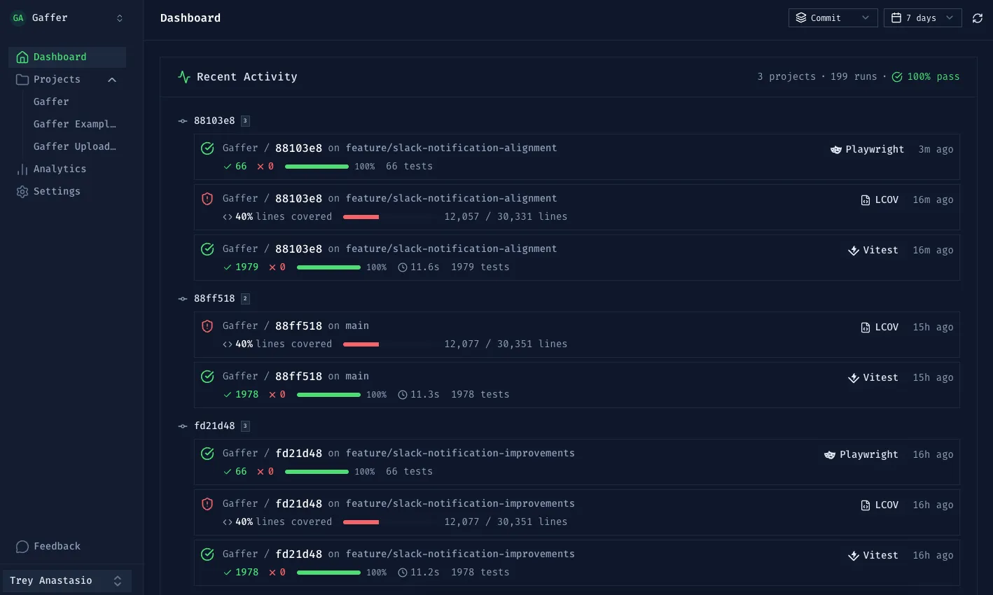Open Analytics via the bar chart icon
This screenshot has height=595, width=993.
pyautogui.click(x=22, y=169)
